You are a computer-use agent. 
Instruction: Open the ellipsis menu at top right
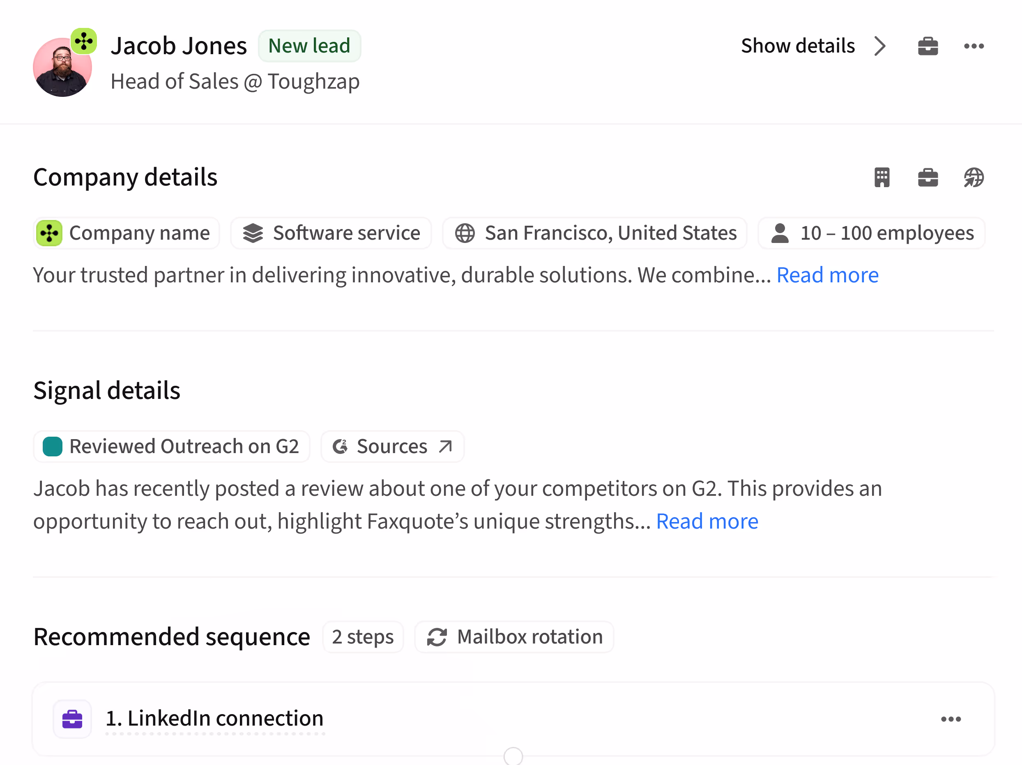click(x=974, y=45)
